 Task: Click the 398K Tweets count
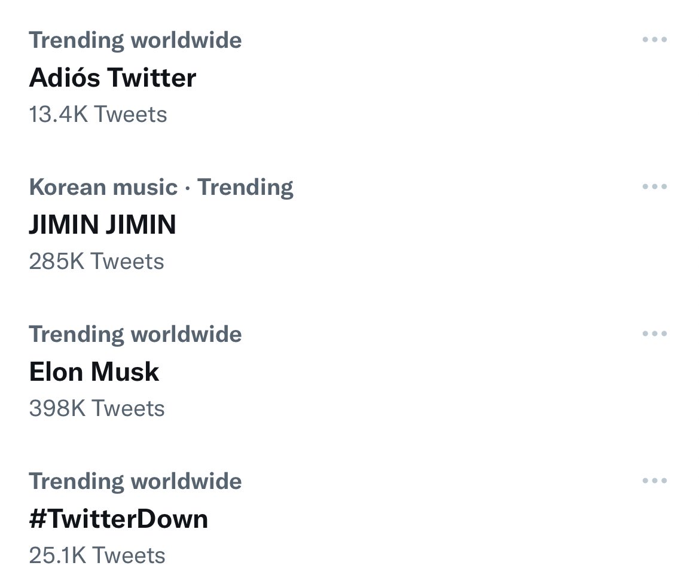tap(97, 408)
